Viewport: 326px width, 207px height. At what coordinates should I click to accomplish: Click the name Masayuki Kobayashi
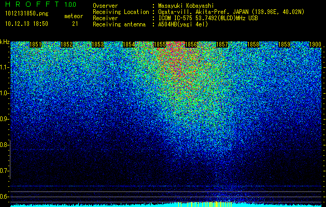[x=186, y=6]
